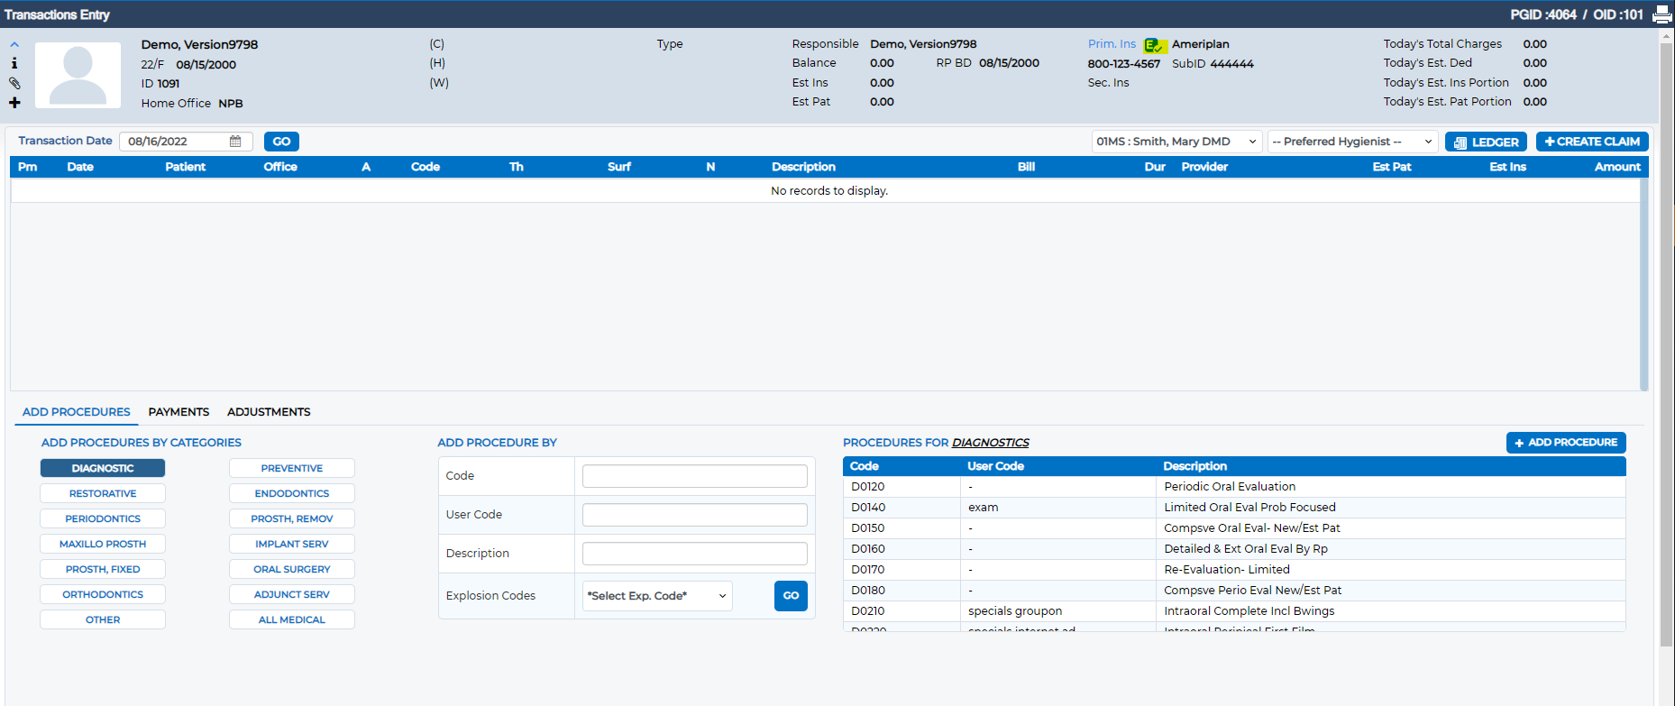Click the patient info icon

[14, 63]
